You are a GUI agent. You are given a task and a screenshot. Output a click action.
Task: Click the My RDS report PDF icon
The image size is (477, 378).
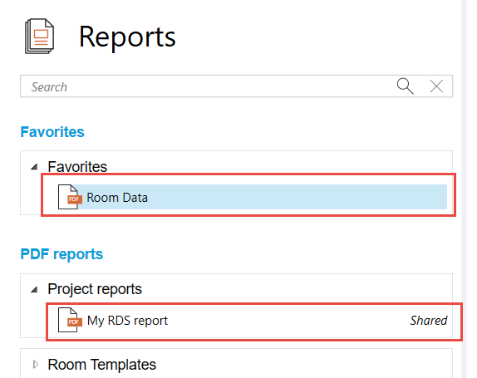70,320
